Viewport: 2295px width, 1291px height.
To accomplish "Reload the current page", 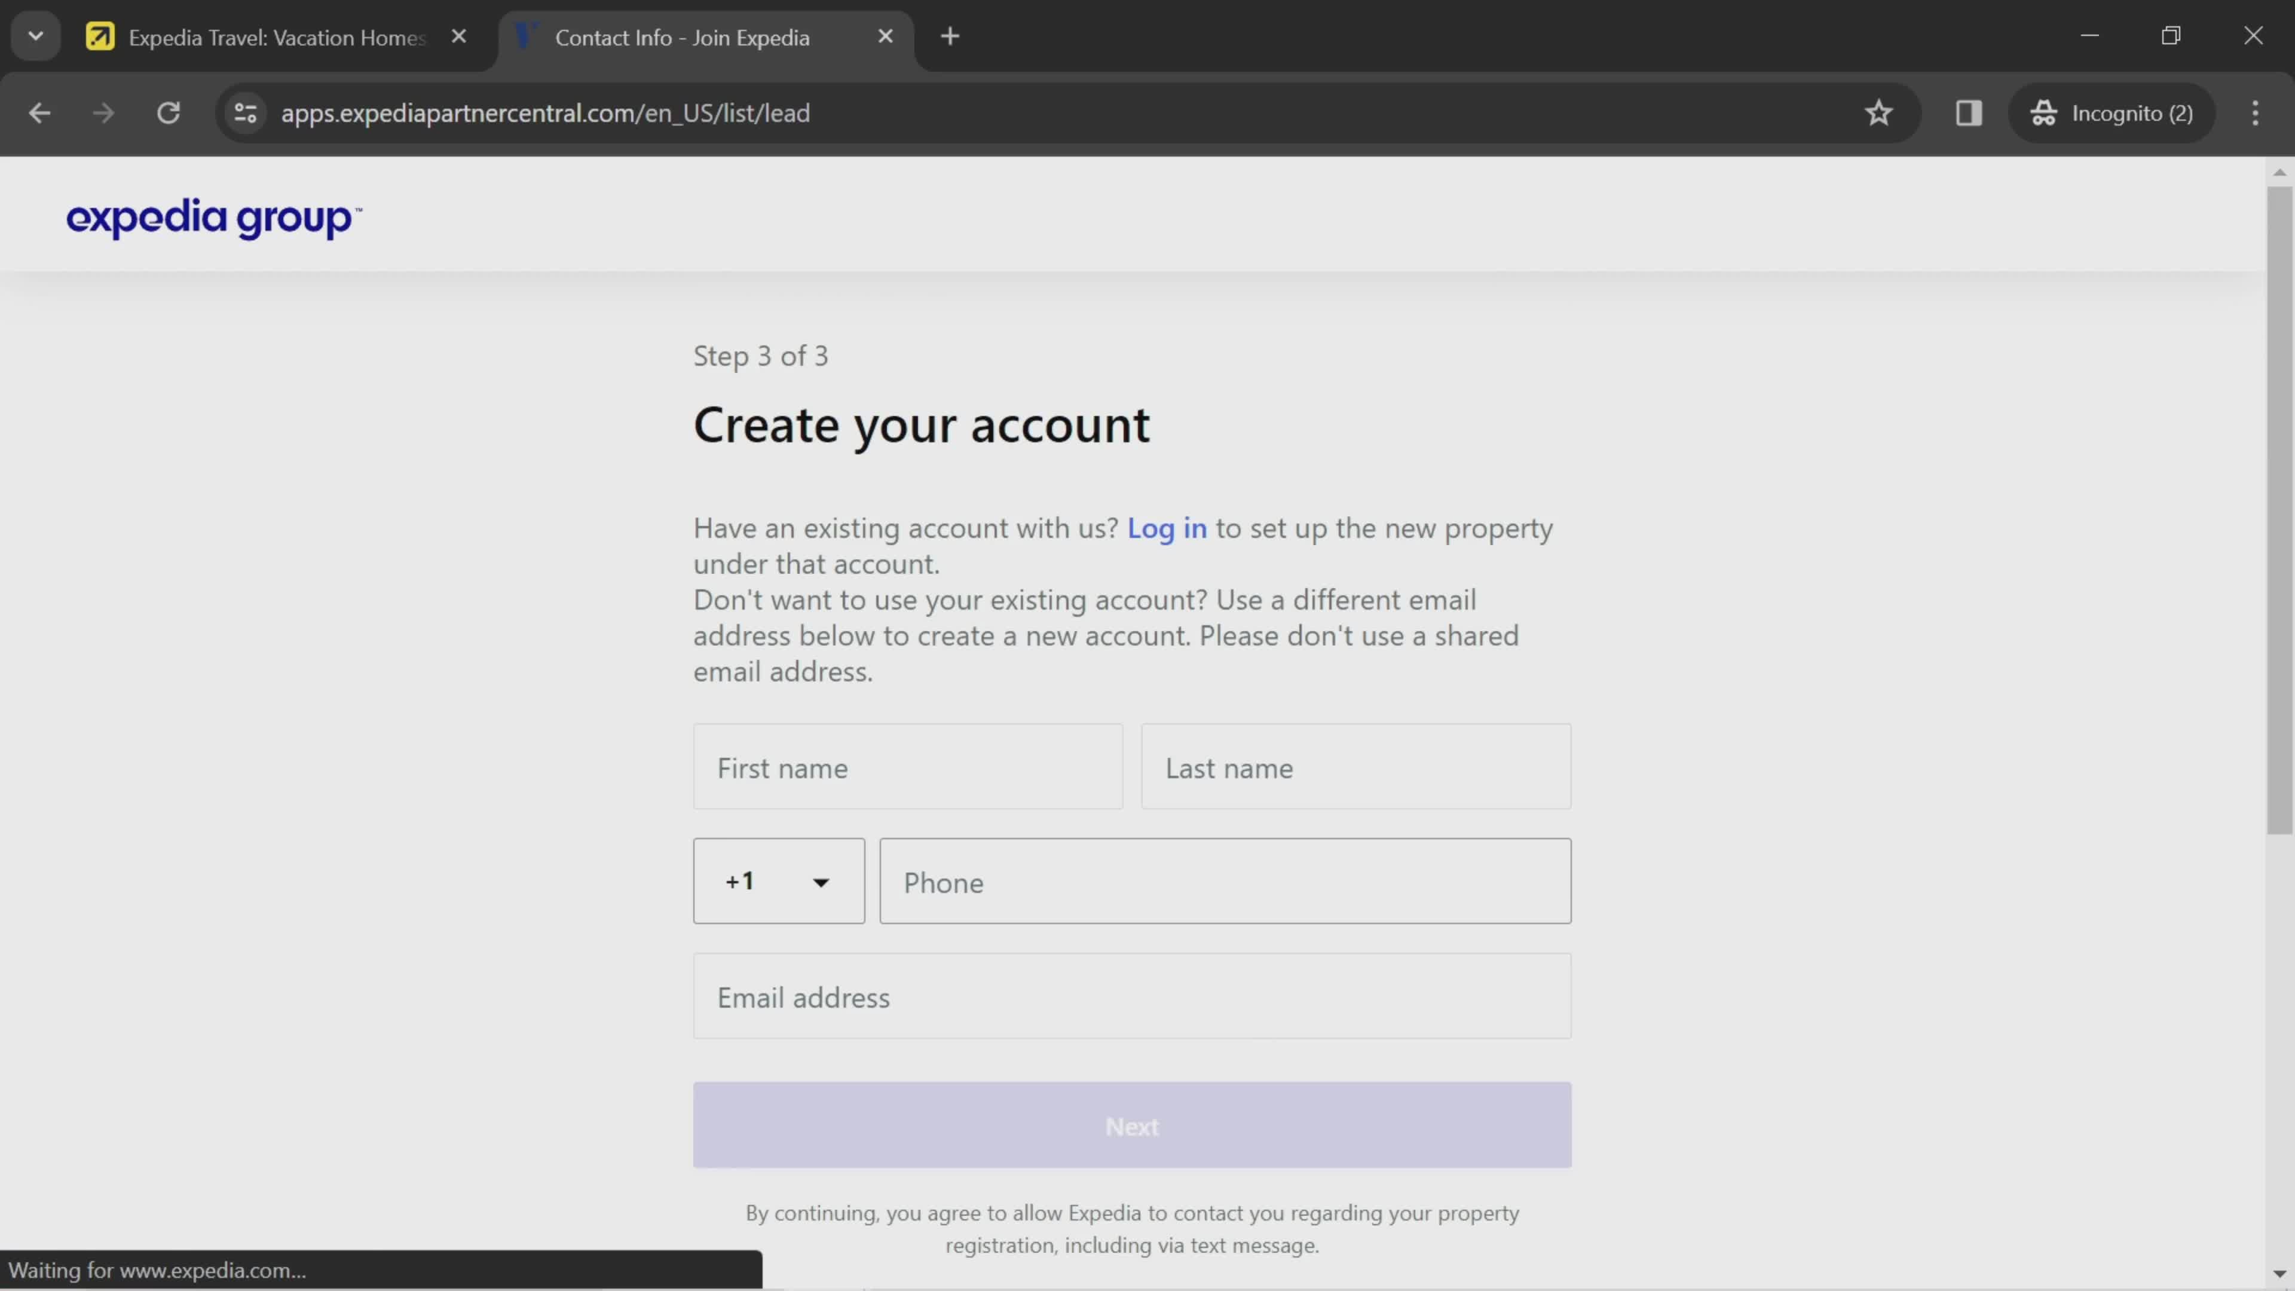I will click(169, 113).
